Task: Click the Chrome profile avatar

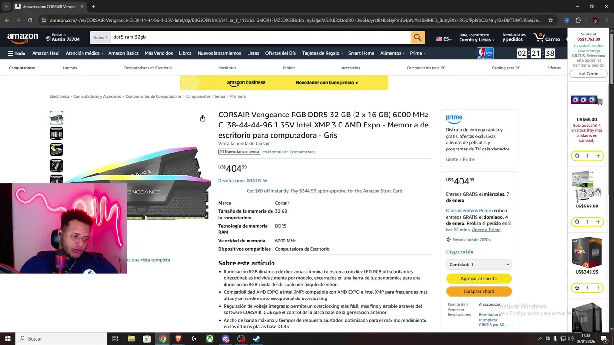Action: point(595,20)
